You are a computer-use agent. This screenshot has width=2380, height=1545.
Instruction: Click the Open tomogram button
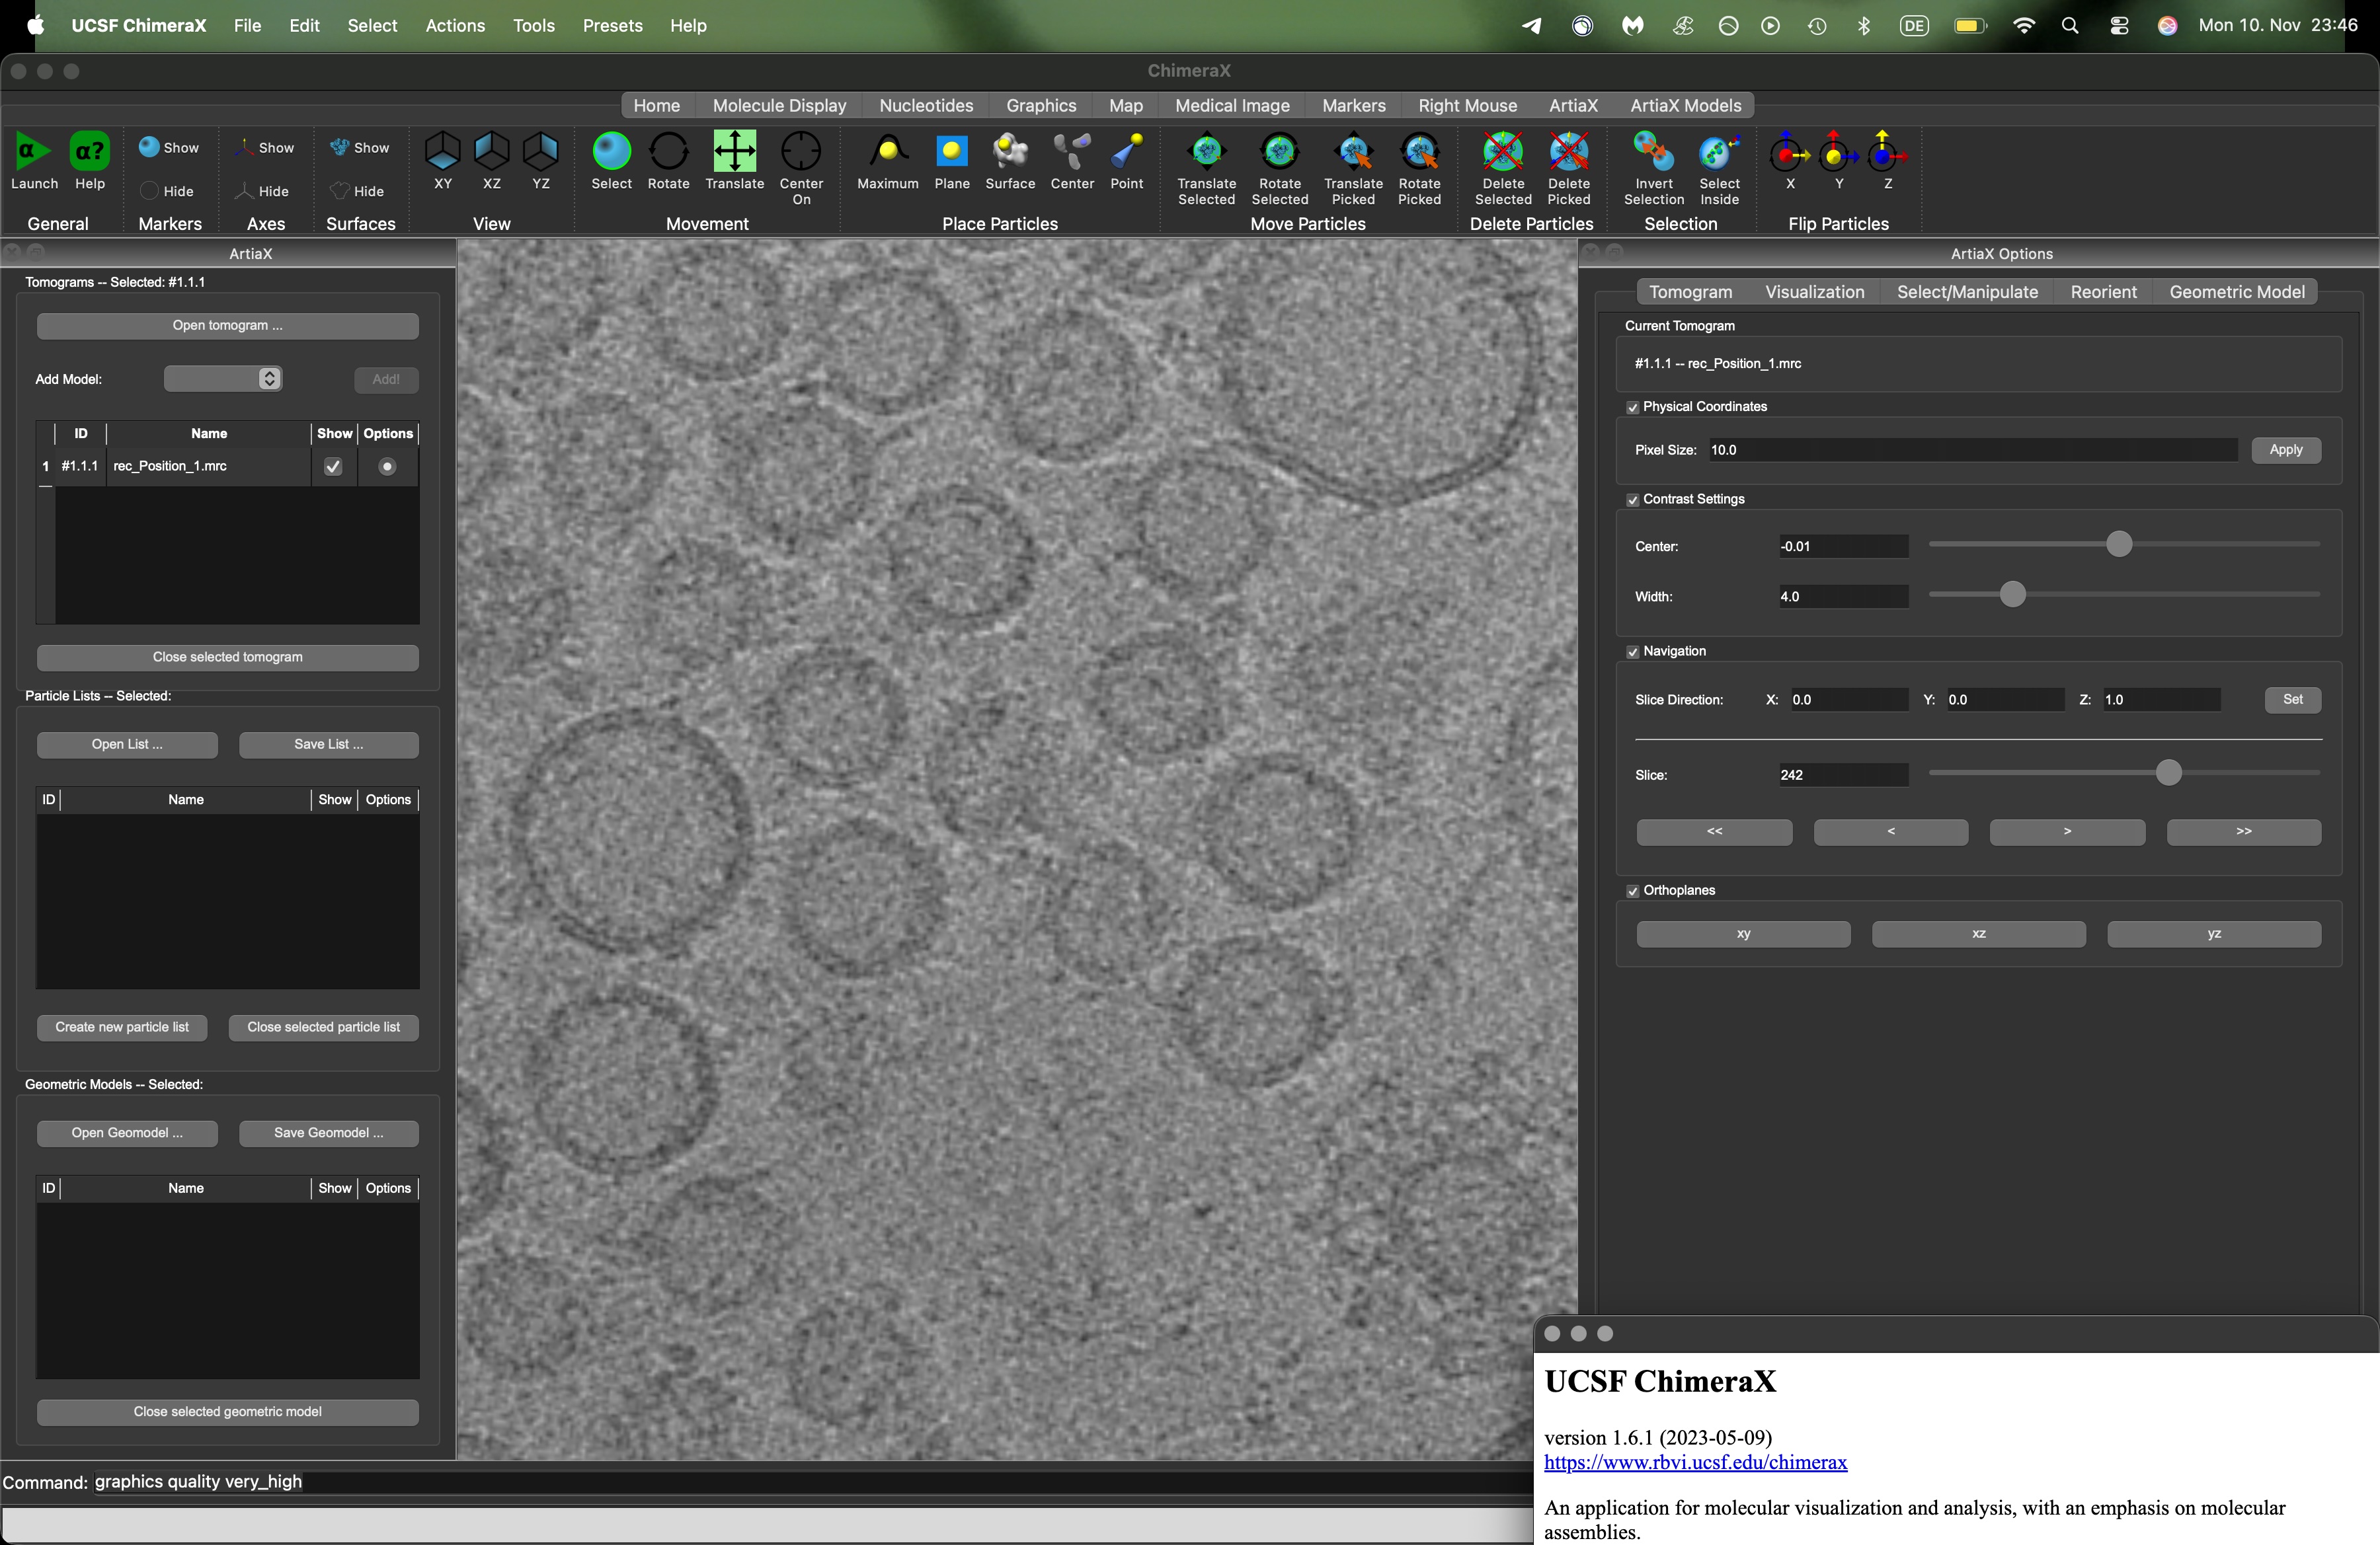pyautogui.click(x=227, y=326)
